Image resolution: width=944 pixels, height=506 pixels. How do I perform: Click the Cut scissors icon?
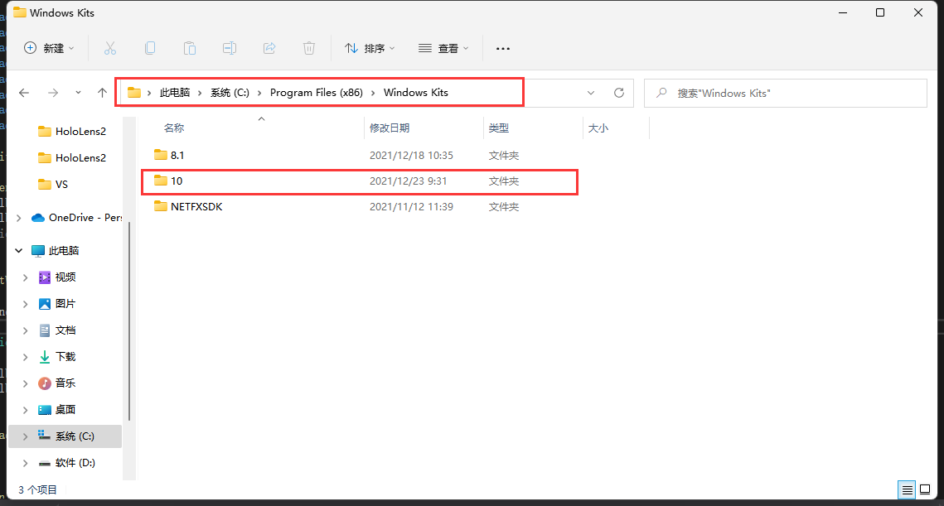(x=110, y=48)
